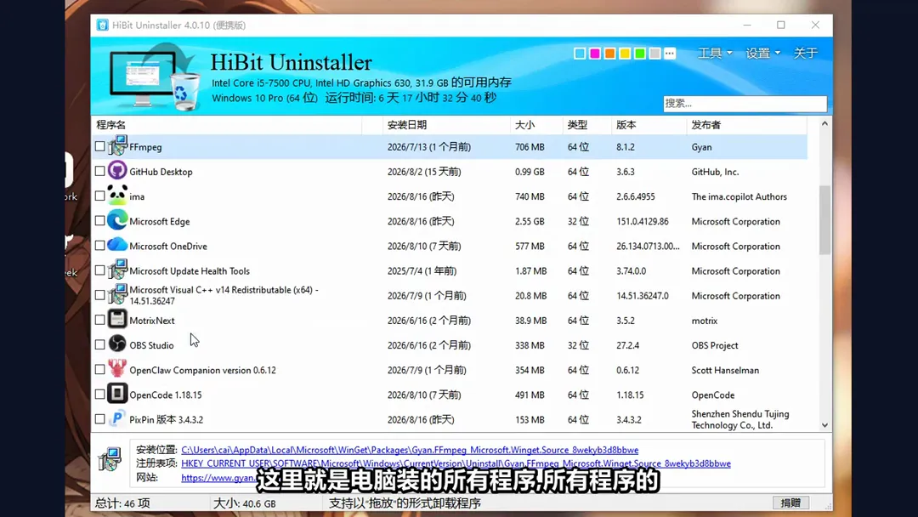This screenshot has height=517, width=918.
Task: Click the GitHub Desktop icon
Action: [117, 170]
